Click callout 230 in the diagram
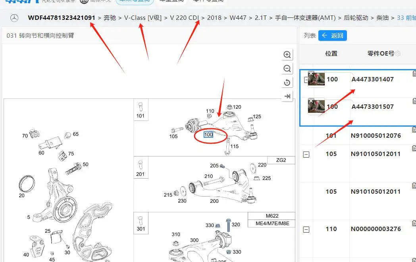 (182, 201)
